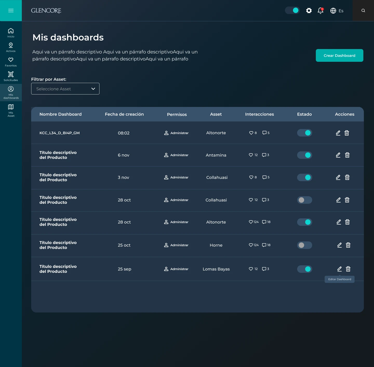Enable Estado for Horne dashboard
Image resolution: width=374 pixels, height=367 pixels.
coord(305,245)
